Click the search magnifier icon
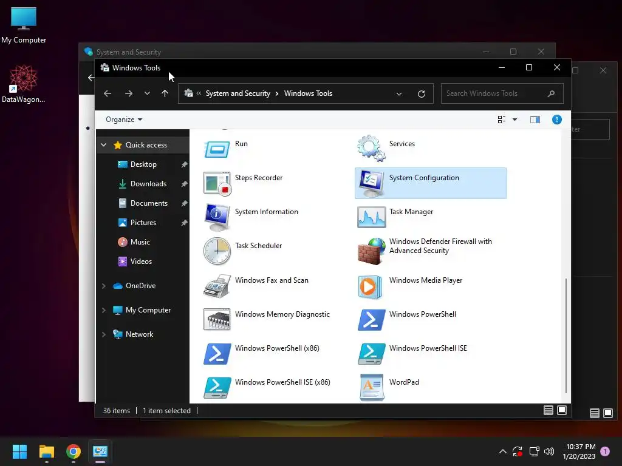 (551, 93)
